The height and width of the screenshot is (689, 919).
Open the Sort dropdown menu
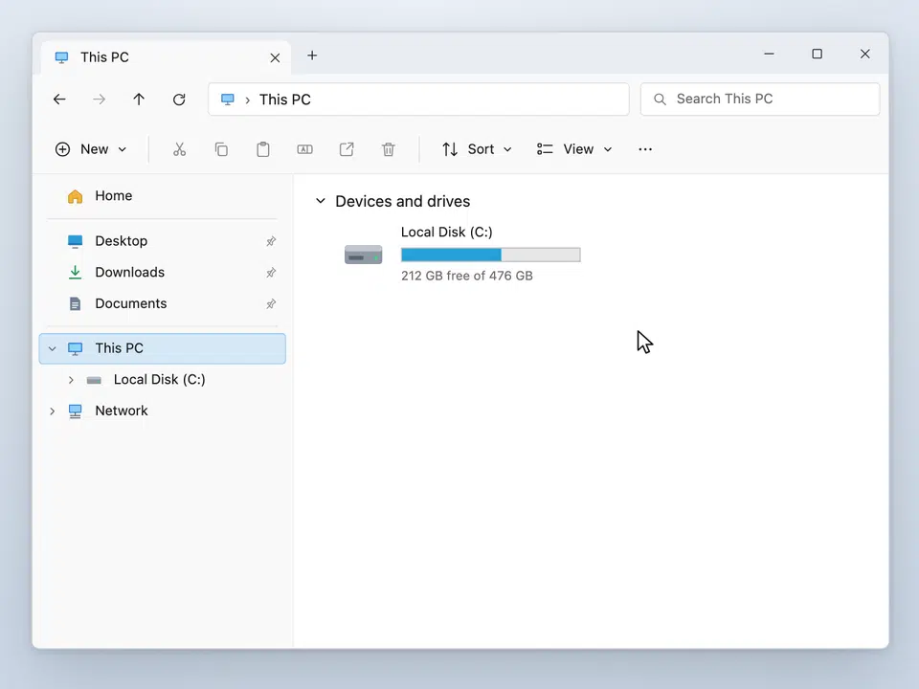(x=477, y=149)
